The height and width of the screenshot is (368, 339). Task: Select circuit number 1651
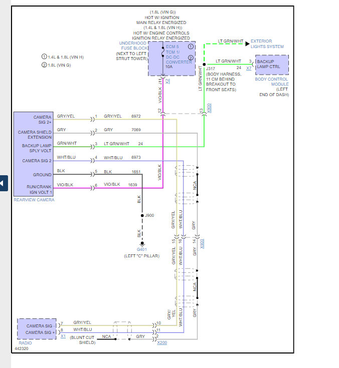[x=136, y=172]
